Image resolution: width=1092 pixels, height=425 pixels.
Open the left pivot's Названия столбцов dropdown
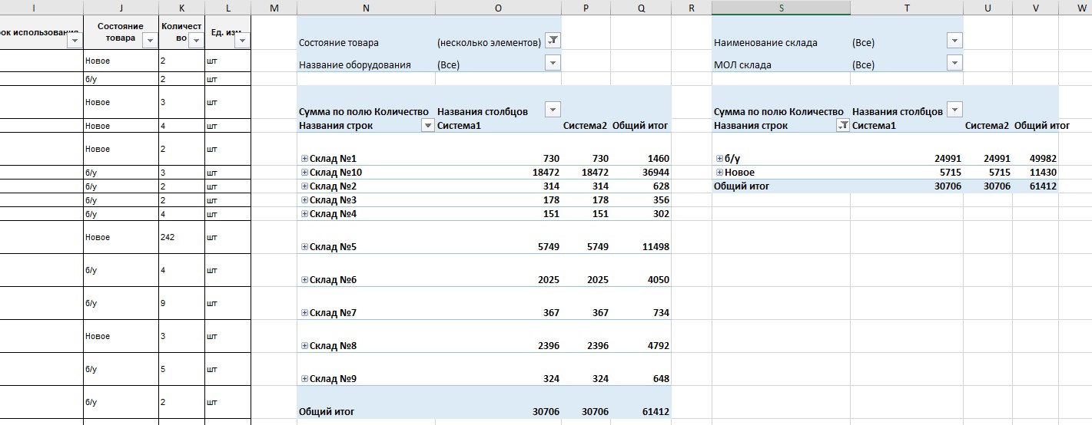(x=553, y=110)
